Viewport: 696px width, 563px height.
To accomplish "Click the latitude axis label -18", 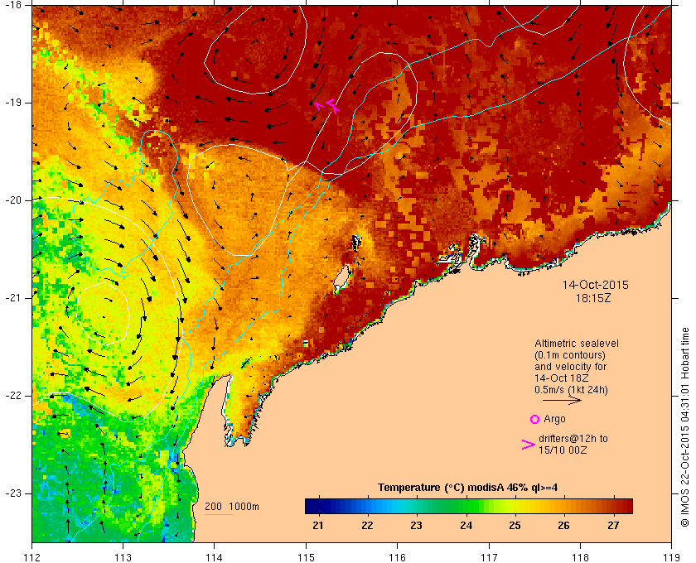I will 13,4.
